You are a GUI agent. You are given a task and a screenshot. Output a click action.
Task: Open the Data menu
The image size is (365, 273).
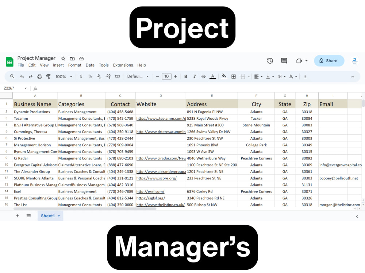point(90,65)
